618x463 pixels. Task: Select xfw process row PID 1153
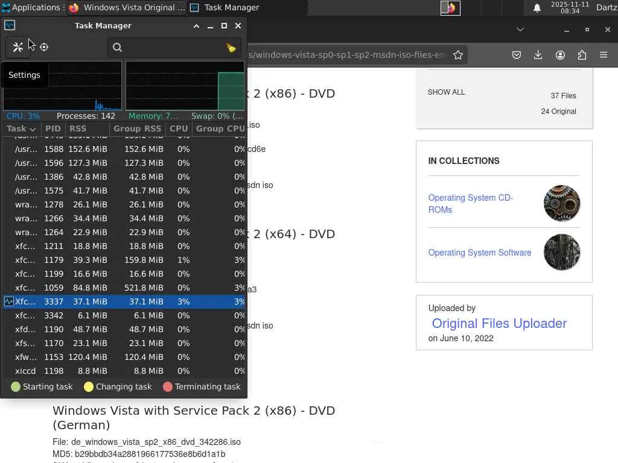point(124,357)
